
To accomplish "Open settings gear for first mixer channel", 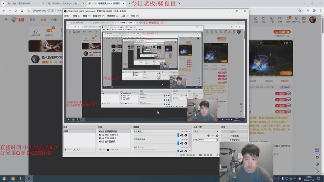I will [186, 135].
